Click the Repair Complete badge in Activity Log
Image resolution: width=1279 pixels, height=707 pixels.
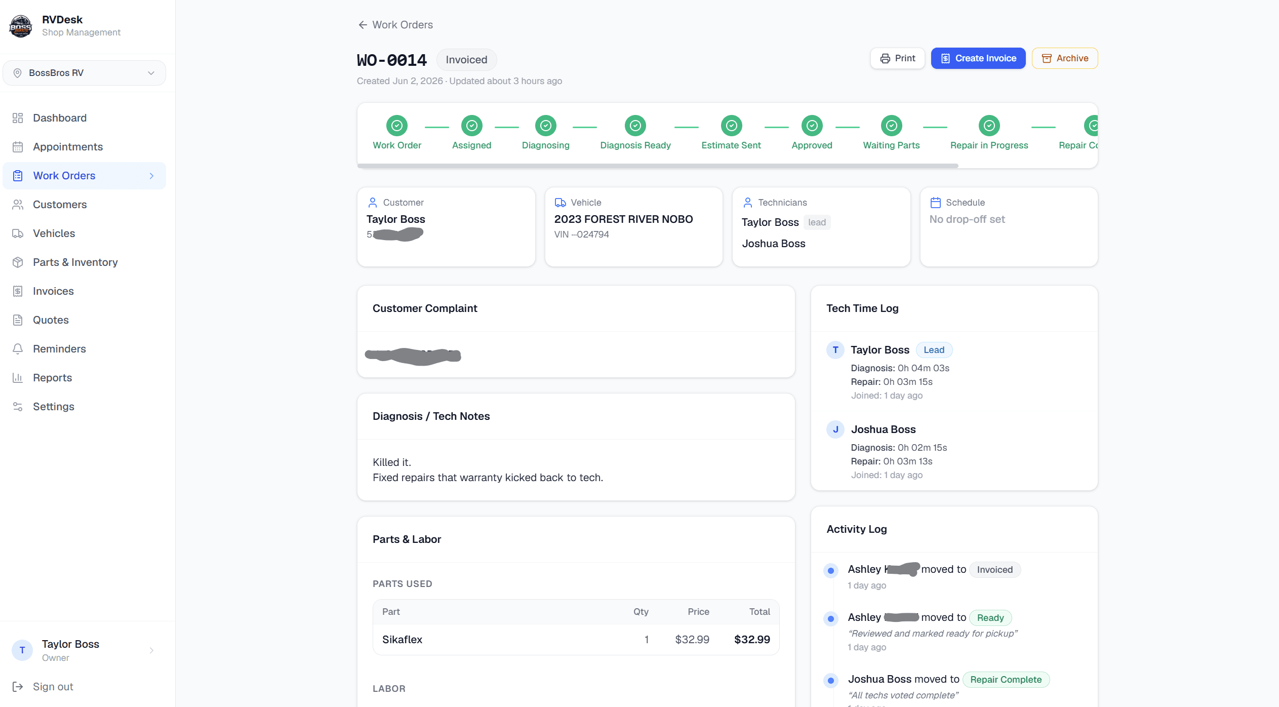click(x=1006, y=680)
